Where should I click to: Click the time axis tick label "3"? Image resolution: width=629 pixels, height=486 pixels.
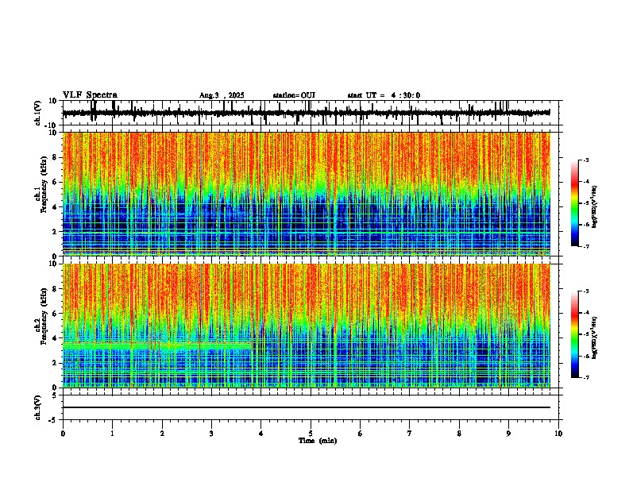(211, 433)
